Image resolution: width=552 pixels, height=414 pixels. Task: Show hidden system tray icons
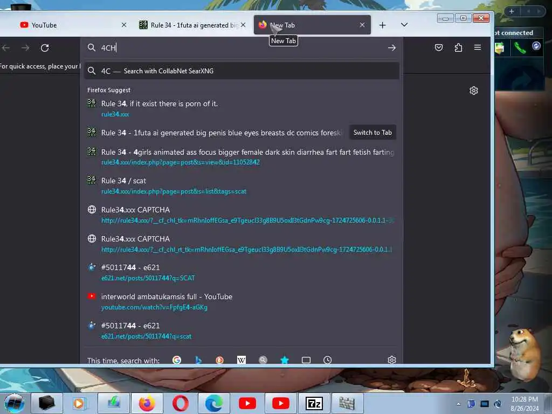coord(458,404)
